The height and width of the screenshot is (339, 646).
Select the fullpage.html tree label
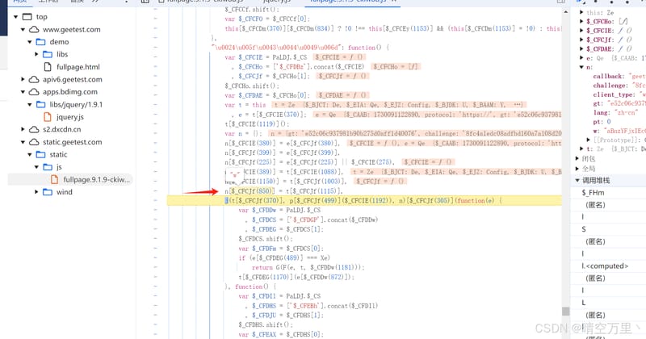tap(78, 67)
